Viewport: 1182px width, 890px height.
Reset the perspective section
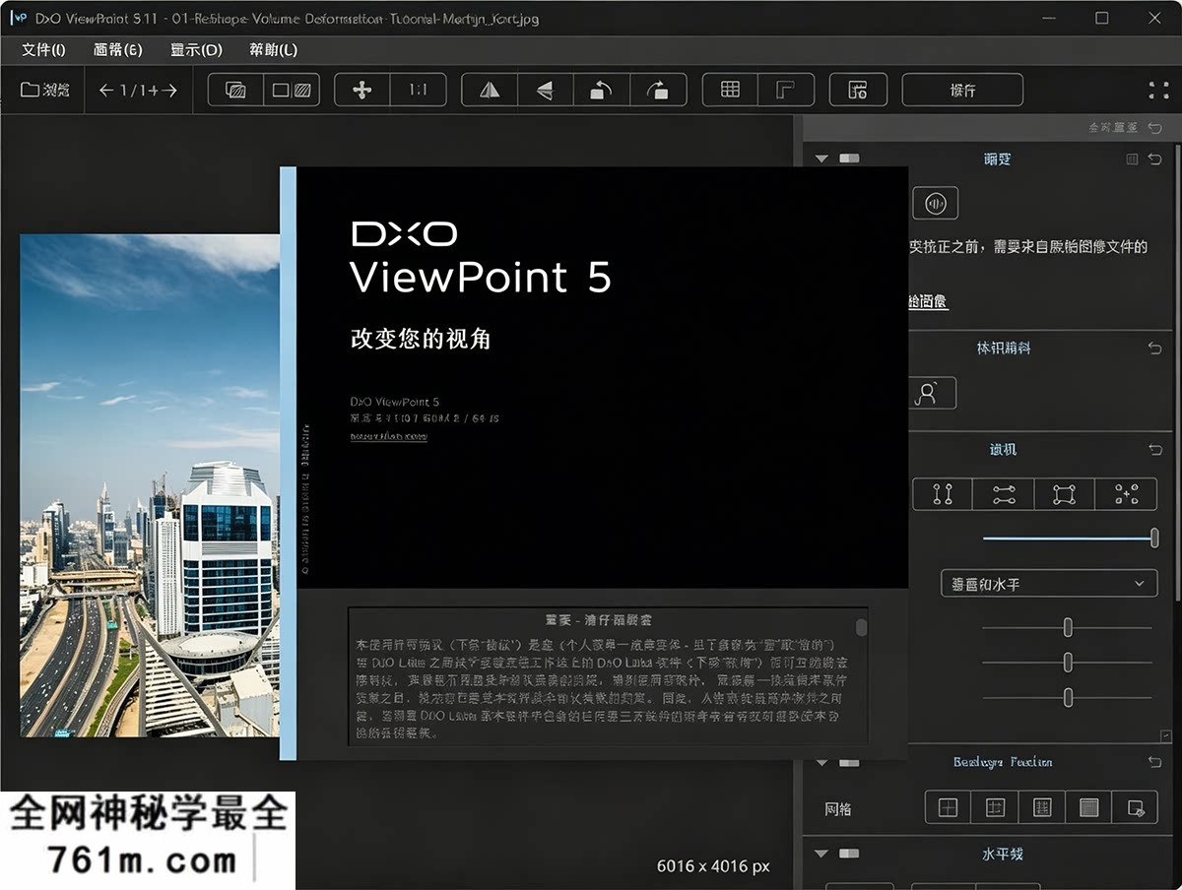coord(1155,449)
